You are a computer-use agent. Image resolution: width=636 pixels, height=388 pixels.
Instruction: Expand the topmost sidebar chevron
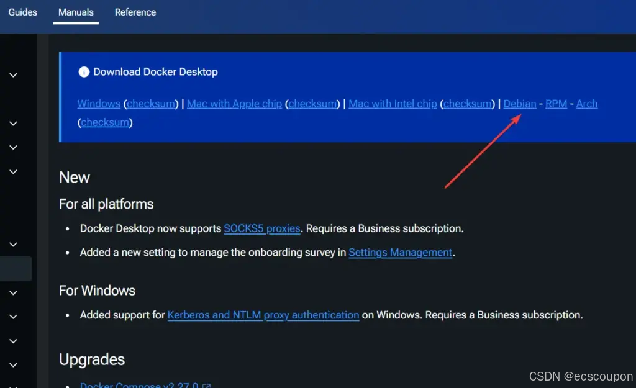pyautogui.click(x=14, y=75)
